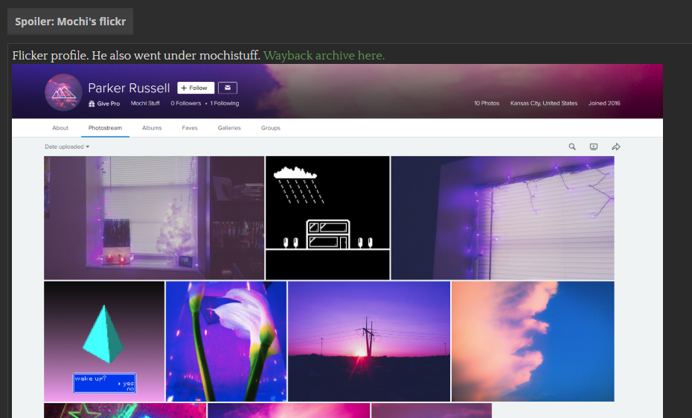Screen dimensions: 692x418
Task: Click the Follow button
Action: (x=196, y=88)
